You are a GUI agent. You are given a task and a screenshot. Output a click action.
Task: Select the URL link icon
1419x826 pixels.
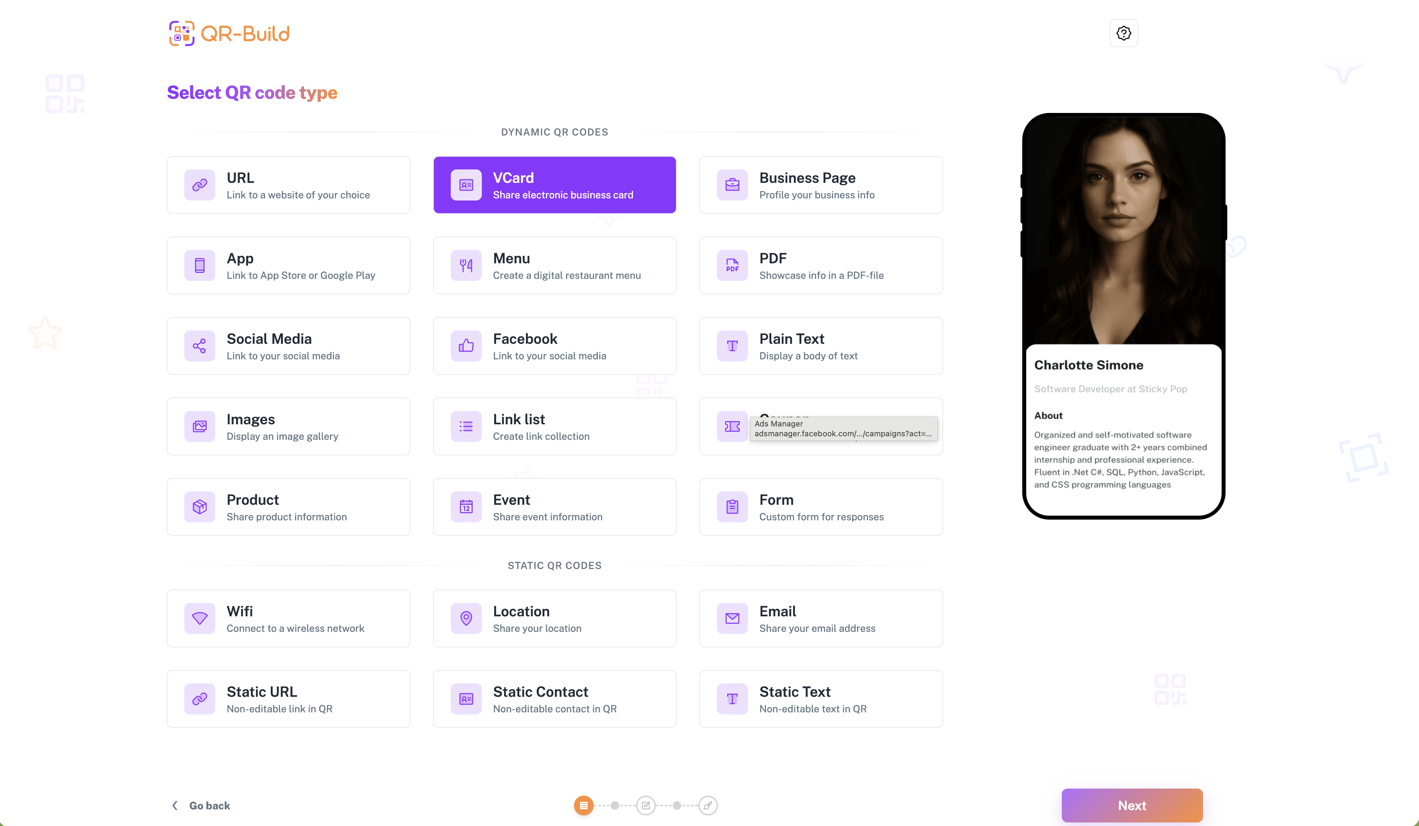coord(199,185)
